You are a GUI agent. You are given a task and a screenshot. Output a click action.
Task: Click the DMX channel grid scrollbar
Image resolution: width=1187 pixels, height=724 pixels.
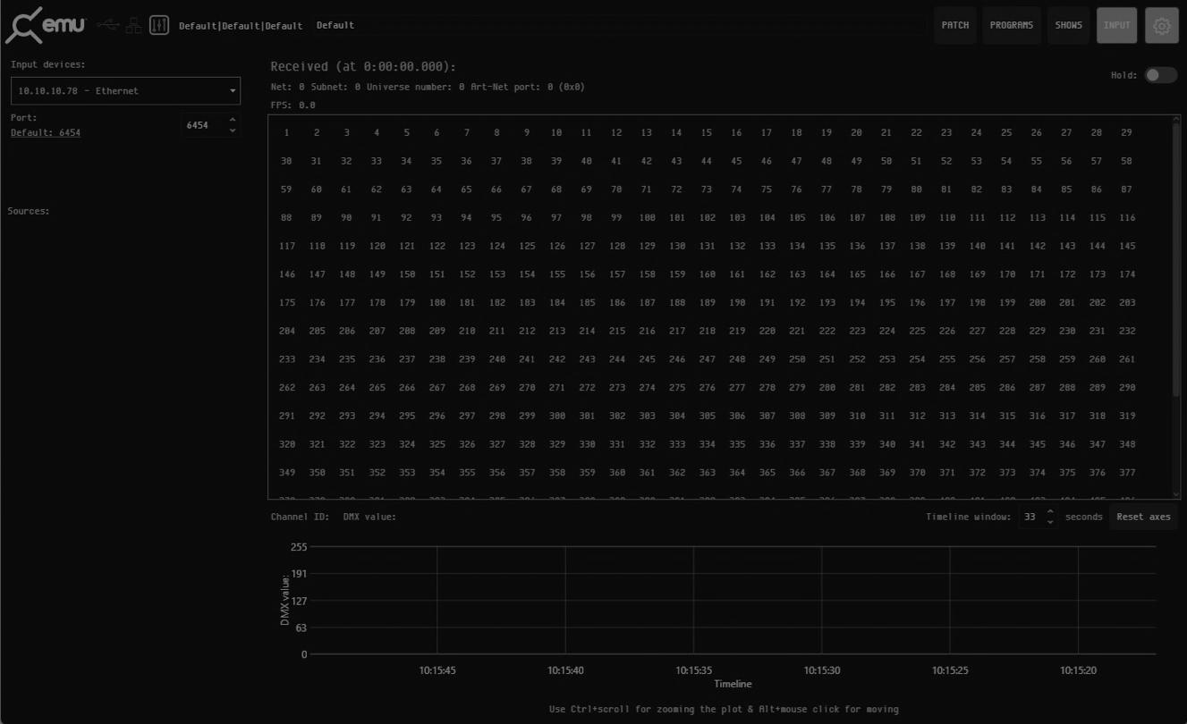click(1176, 259)
